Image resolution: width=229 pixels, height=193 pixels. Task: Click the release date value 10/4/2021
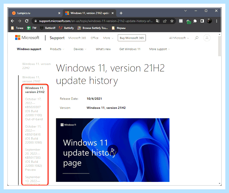94,99
